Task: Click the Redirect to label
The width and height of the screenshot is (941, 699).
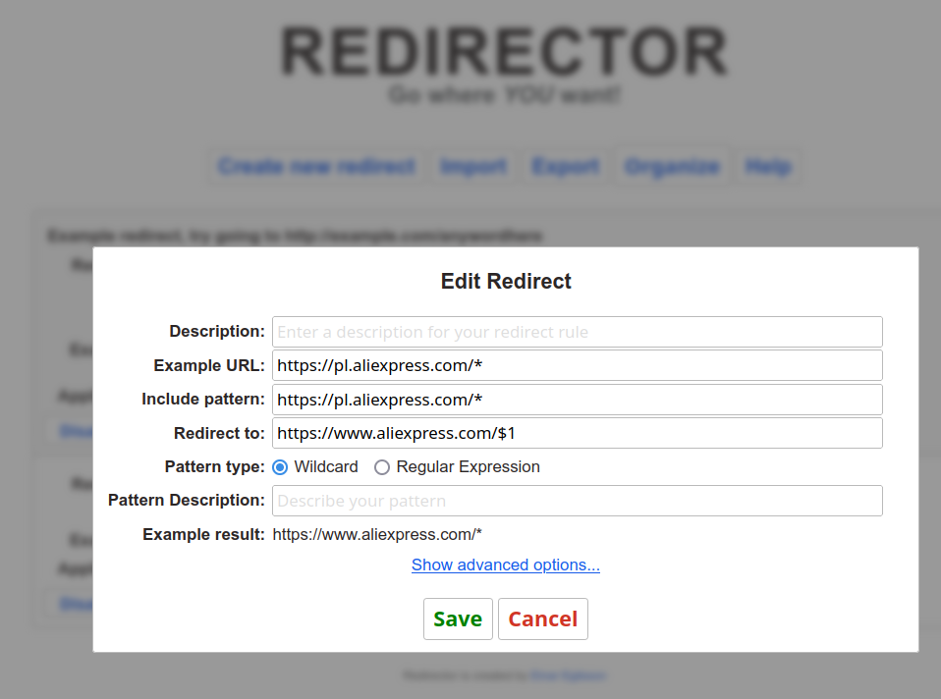Action: click(220, 433)
